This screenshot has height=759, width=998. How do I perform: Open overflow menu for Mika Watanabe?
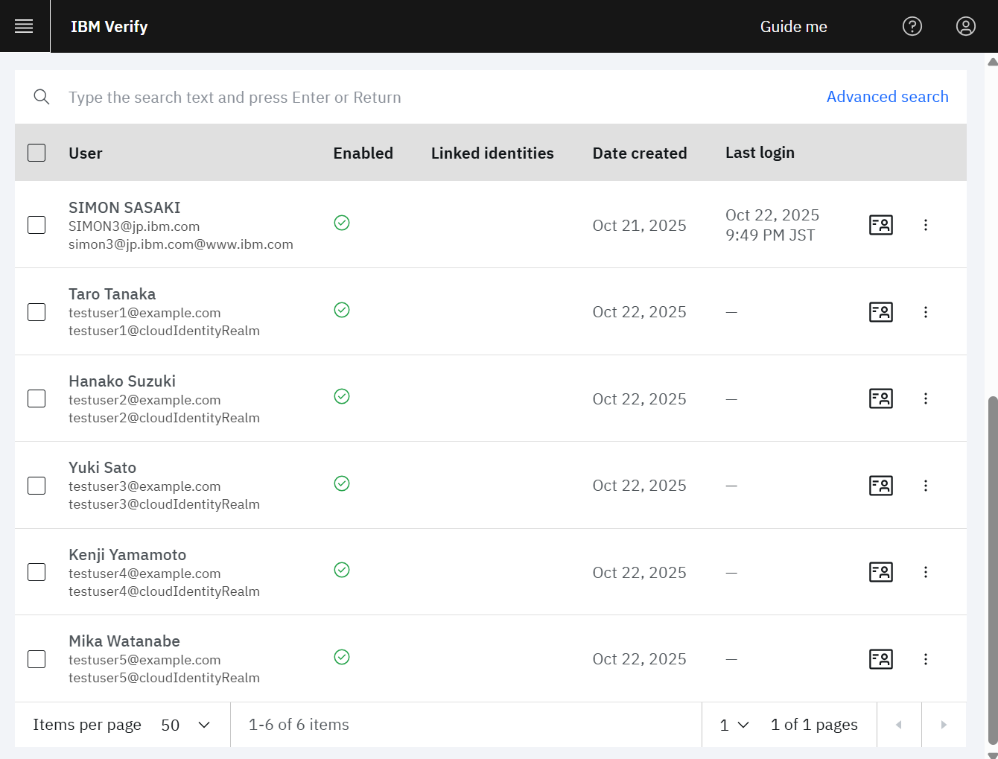coord(925,659)
